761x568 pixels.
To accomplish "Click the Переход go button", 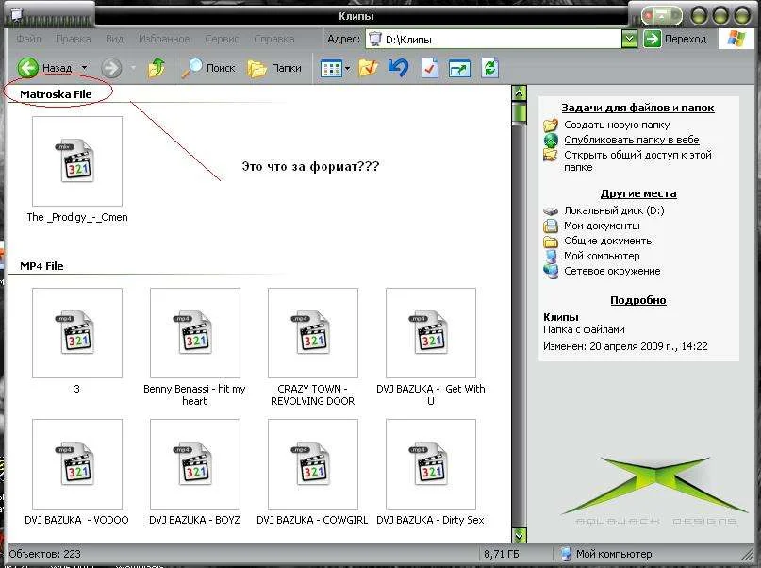I will (674, 39).
